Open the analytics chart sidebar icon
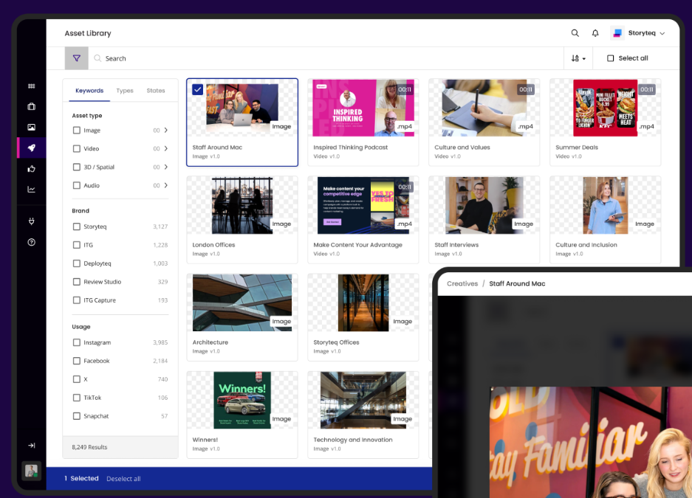The width and height of the screenshot is (692, 498). click(x=31, y=189)
